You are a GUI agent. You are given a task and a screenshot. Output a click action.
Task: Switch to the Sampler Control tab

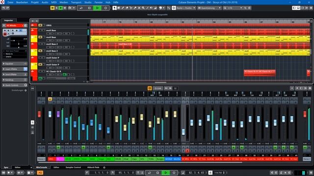tap(73, 167)
